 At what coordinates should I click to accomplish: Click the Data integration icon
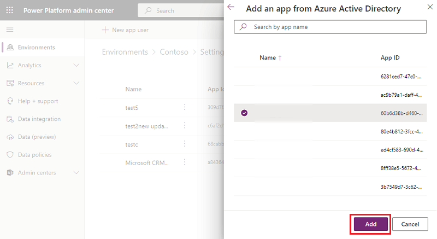(x=10, y=119)
